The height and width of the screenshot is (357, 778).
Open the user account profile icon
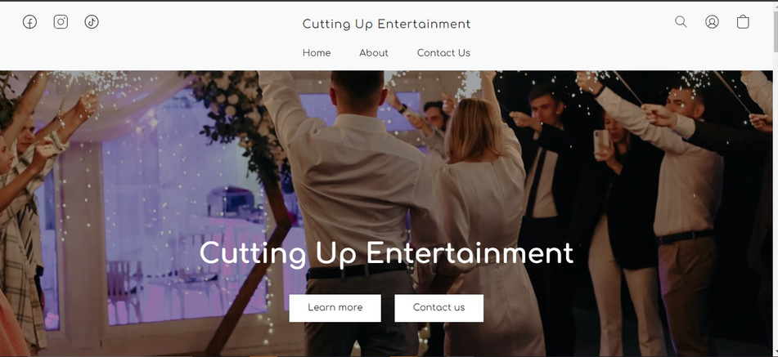pyautogui.click(x=712, y=22)
